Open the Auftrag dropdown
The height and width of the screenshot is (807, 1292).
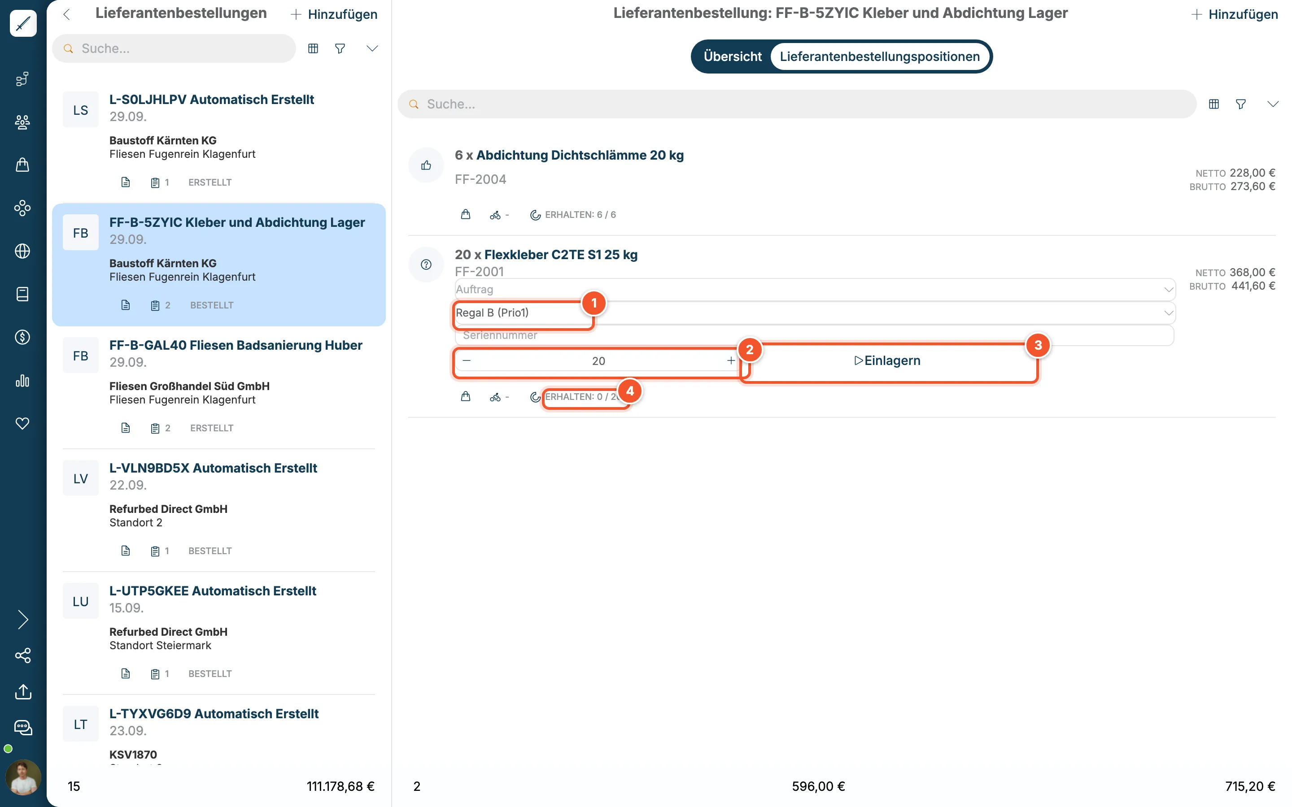pos(815,289)
